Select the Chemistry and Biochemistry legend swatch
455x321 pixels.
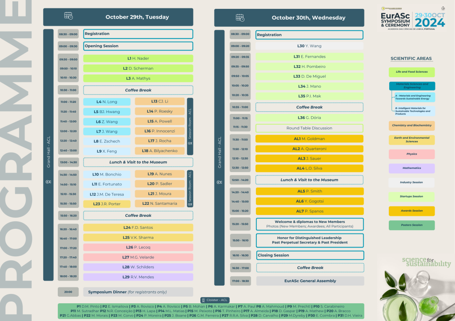tap(411, 125)
